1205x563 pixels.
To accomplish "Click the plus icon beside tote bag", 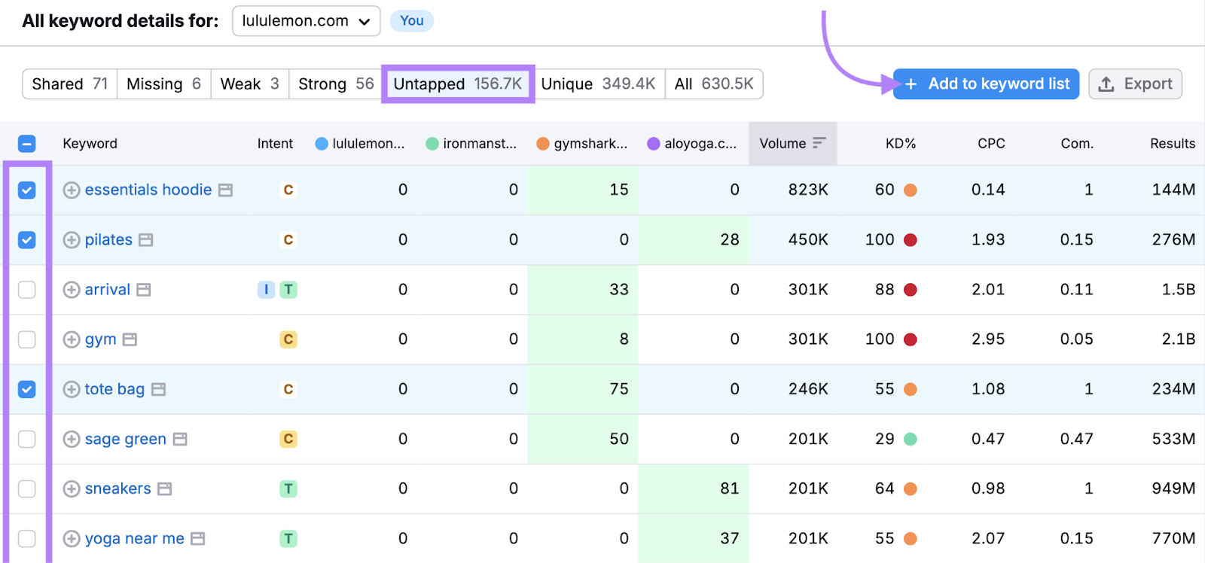I will point(72,389).
